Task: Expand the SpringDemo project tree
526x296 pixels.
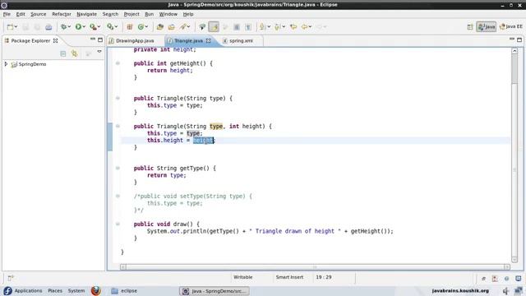Action: click(6, 64)
